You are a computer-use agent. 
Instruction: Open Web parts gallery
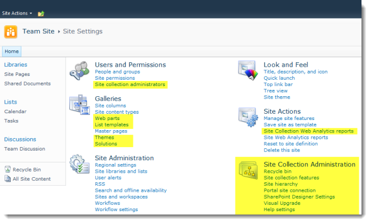click(x=107, y=118)
